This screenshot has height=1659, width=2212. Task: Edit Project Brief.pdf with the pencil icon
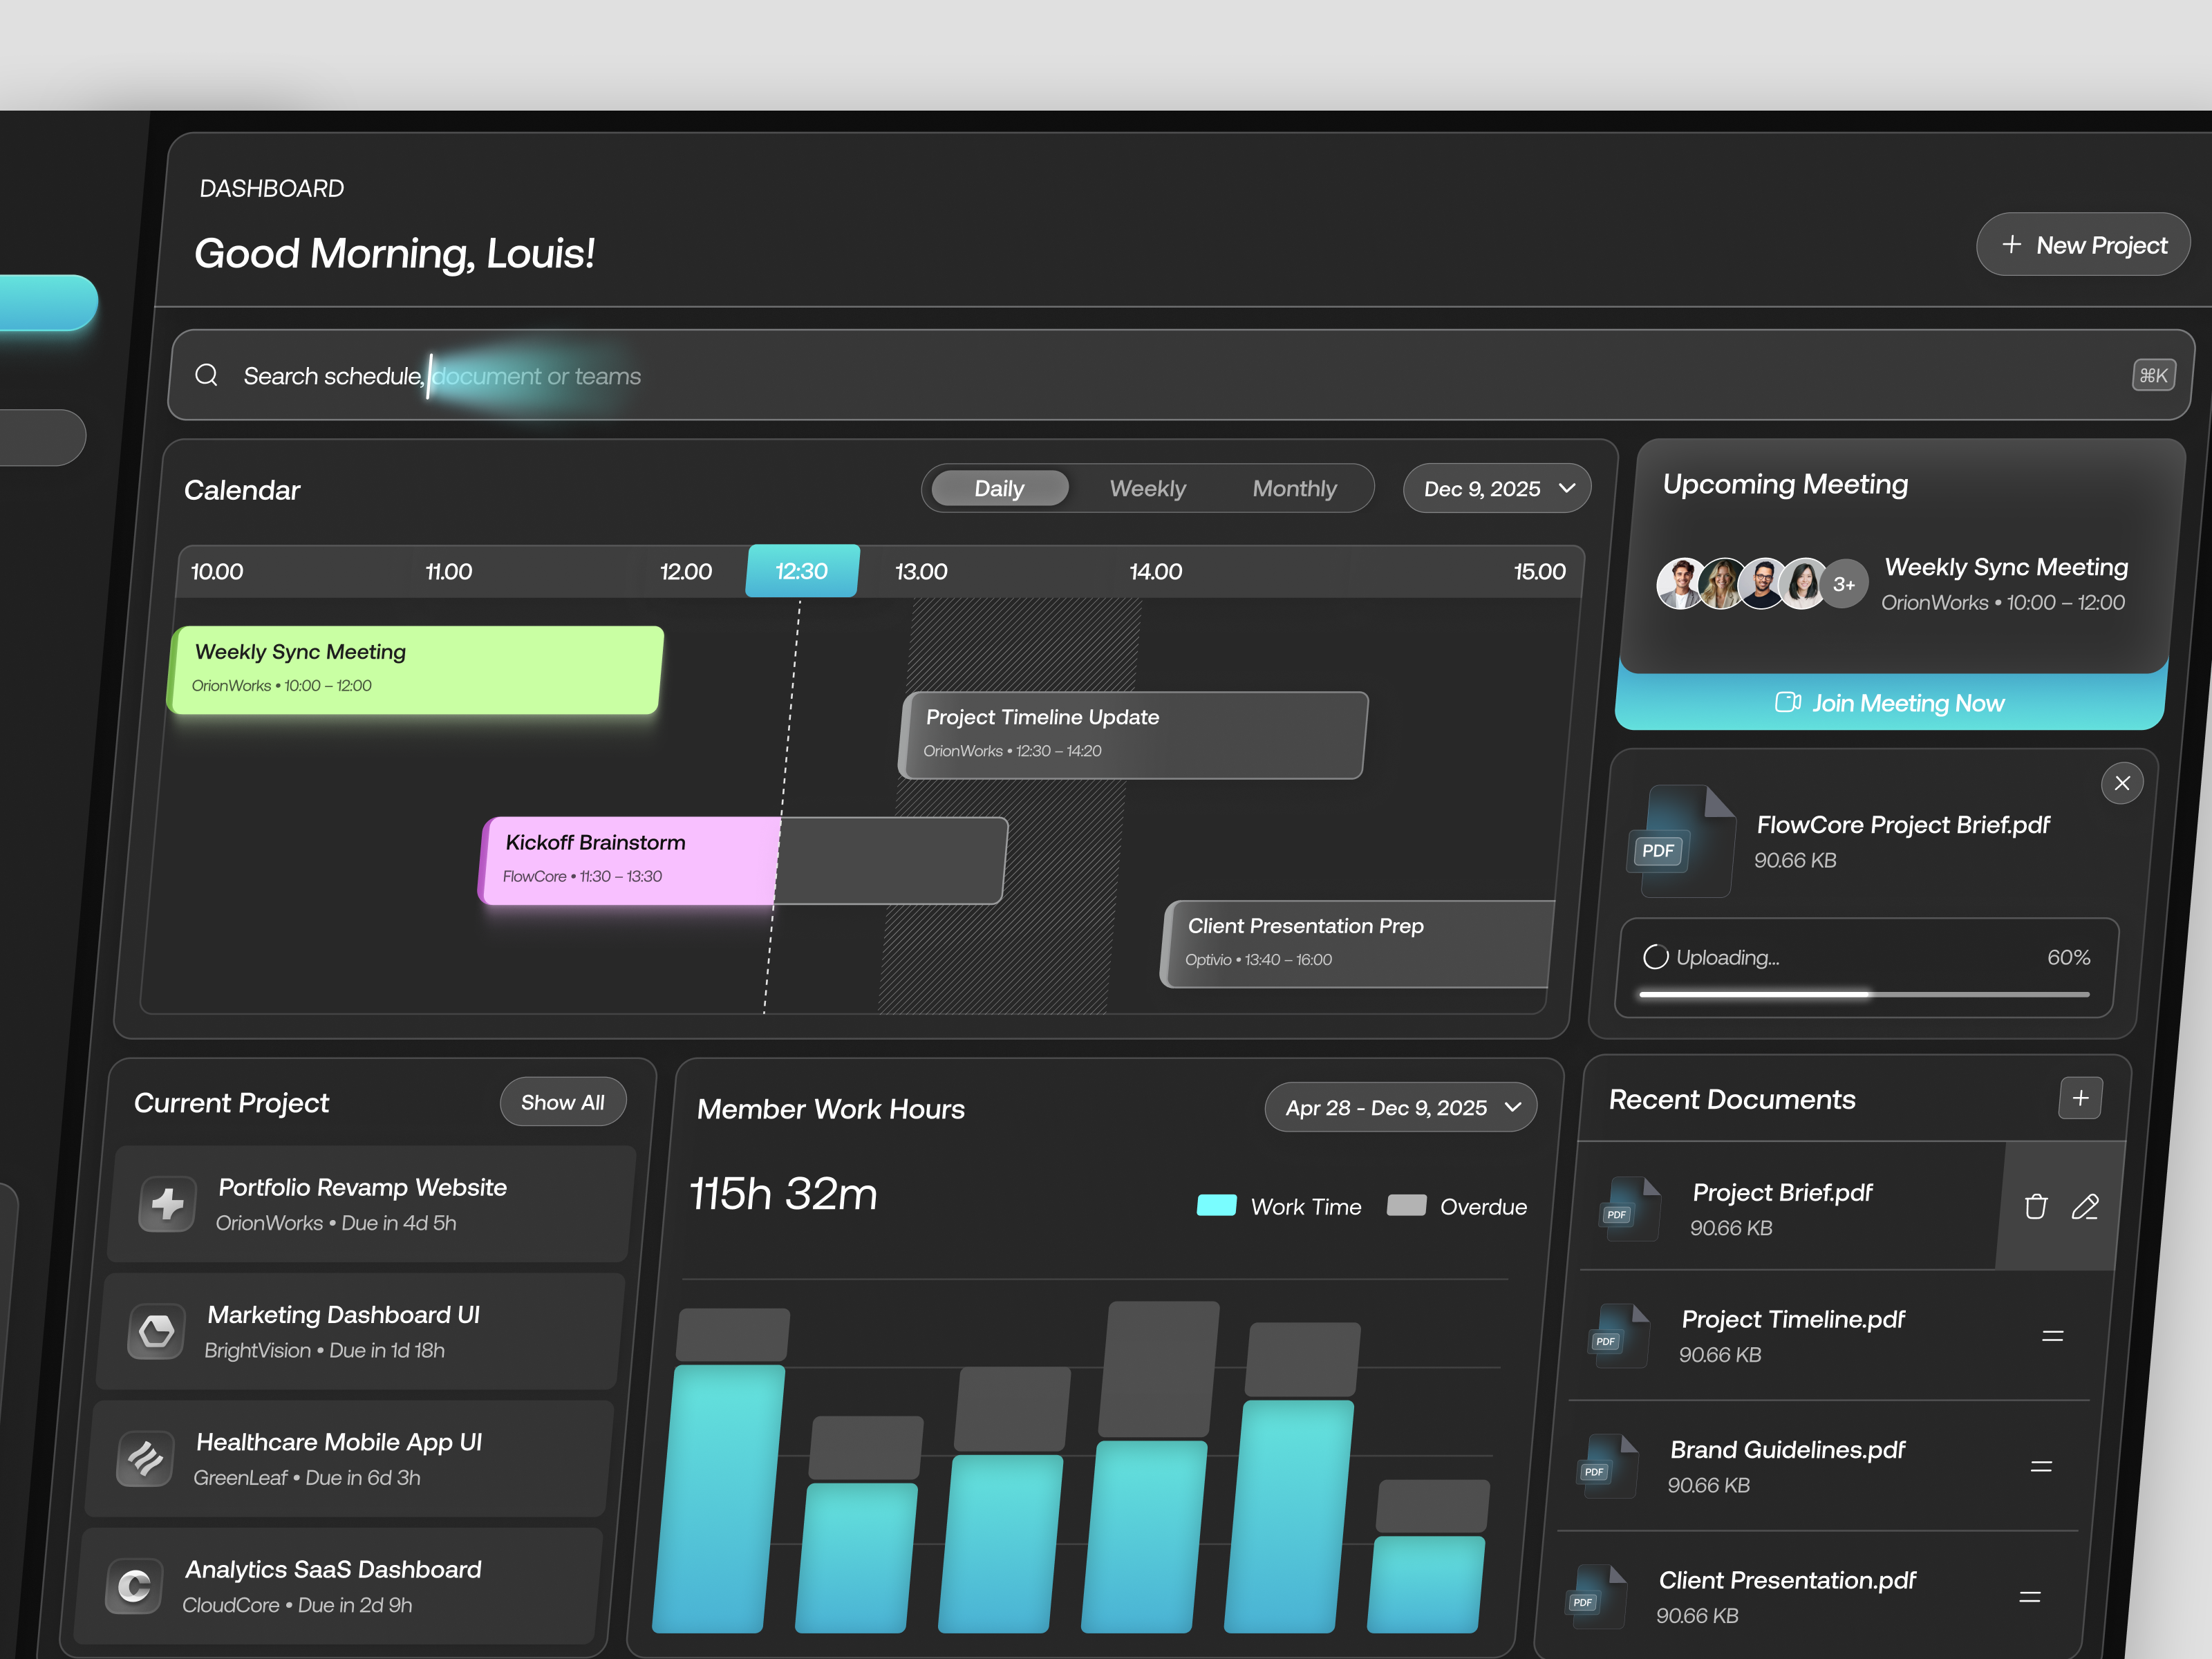pos(2086,1207)
